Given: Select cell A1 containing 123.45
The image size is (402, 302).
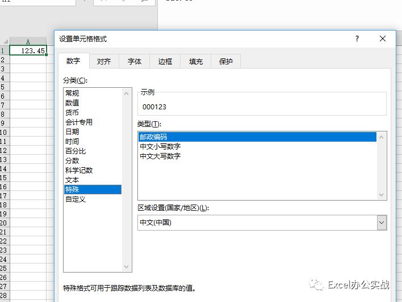Looking at the screenshot, I should (28, 50).
